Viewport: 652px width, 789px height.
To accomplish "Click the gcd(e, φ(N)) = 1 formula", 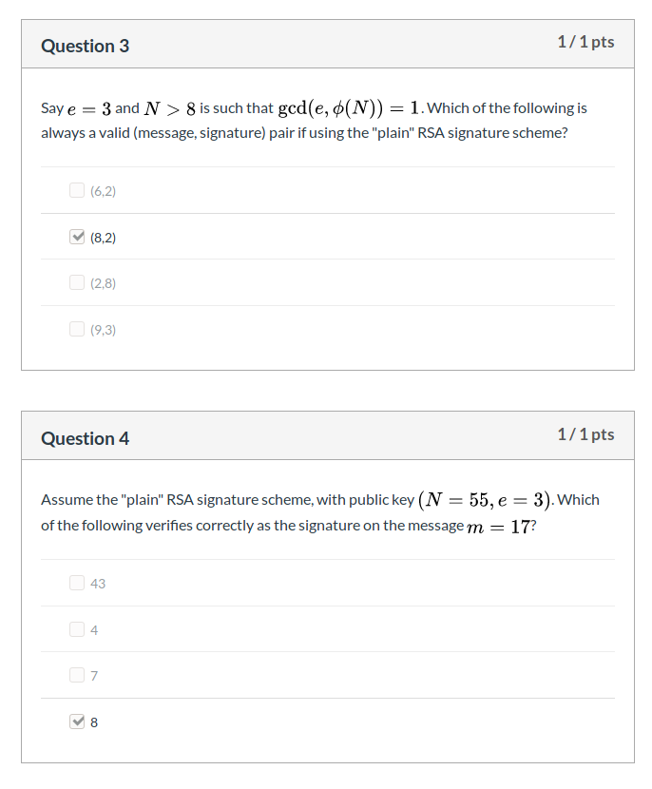I will coord(350,108).
